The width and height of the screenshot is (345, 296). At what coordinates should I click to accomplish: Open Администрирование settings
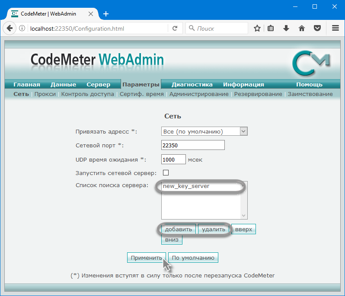point(199,94)
